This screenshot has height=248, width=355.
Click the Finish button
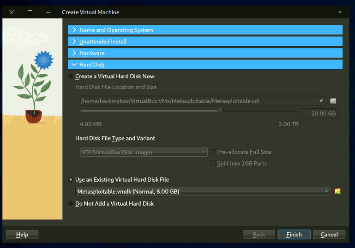tap(294, 235)
